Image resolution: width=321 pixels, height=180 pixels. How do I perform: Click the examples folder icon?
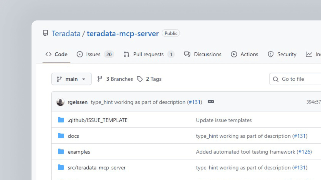(x=61, y=151)
